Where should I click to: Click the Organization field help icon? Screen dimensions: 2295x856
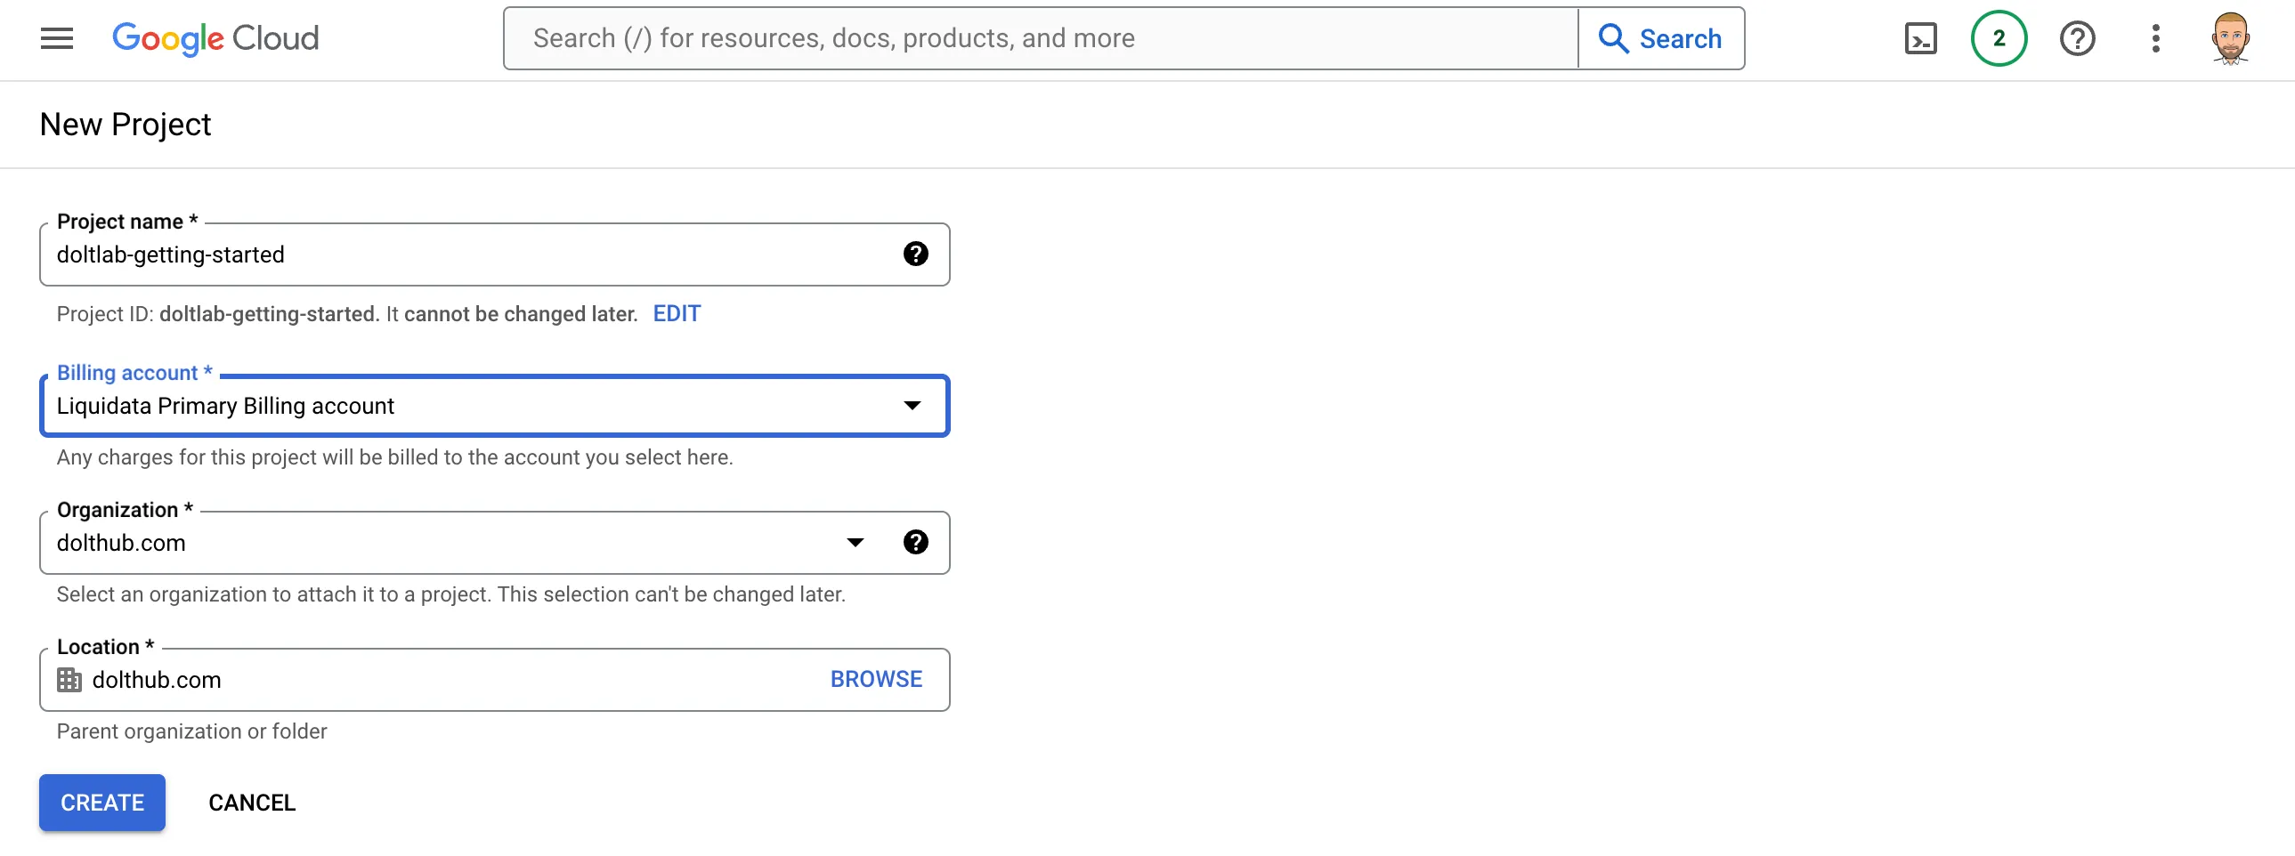[915, 543]
